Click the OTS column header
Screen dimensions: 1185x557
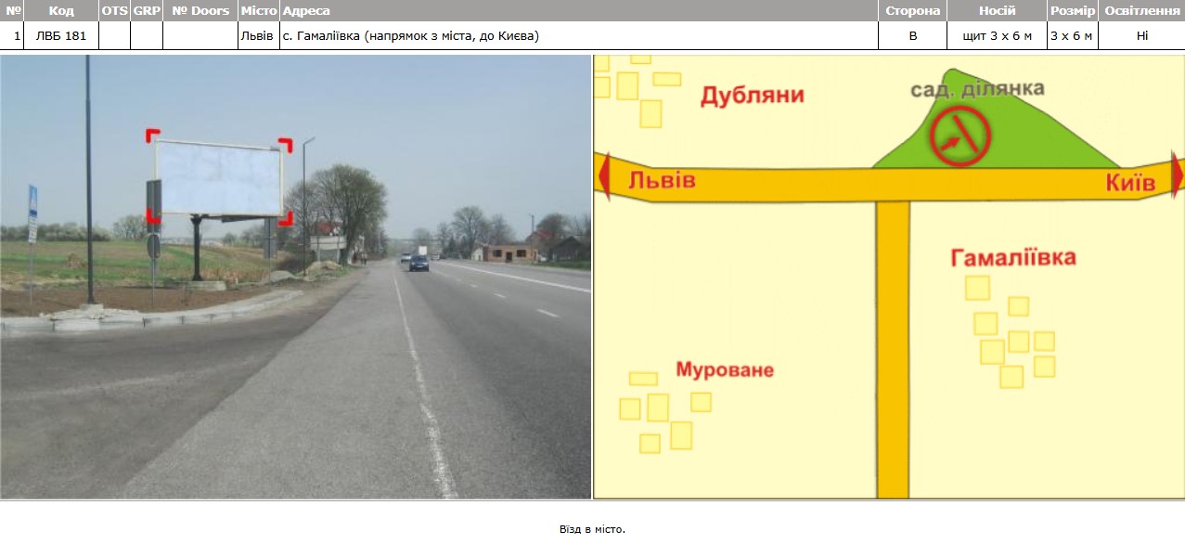[x=115, y=10]
